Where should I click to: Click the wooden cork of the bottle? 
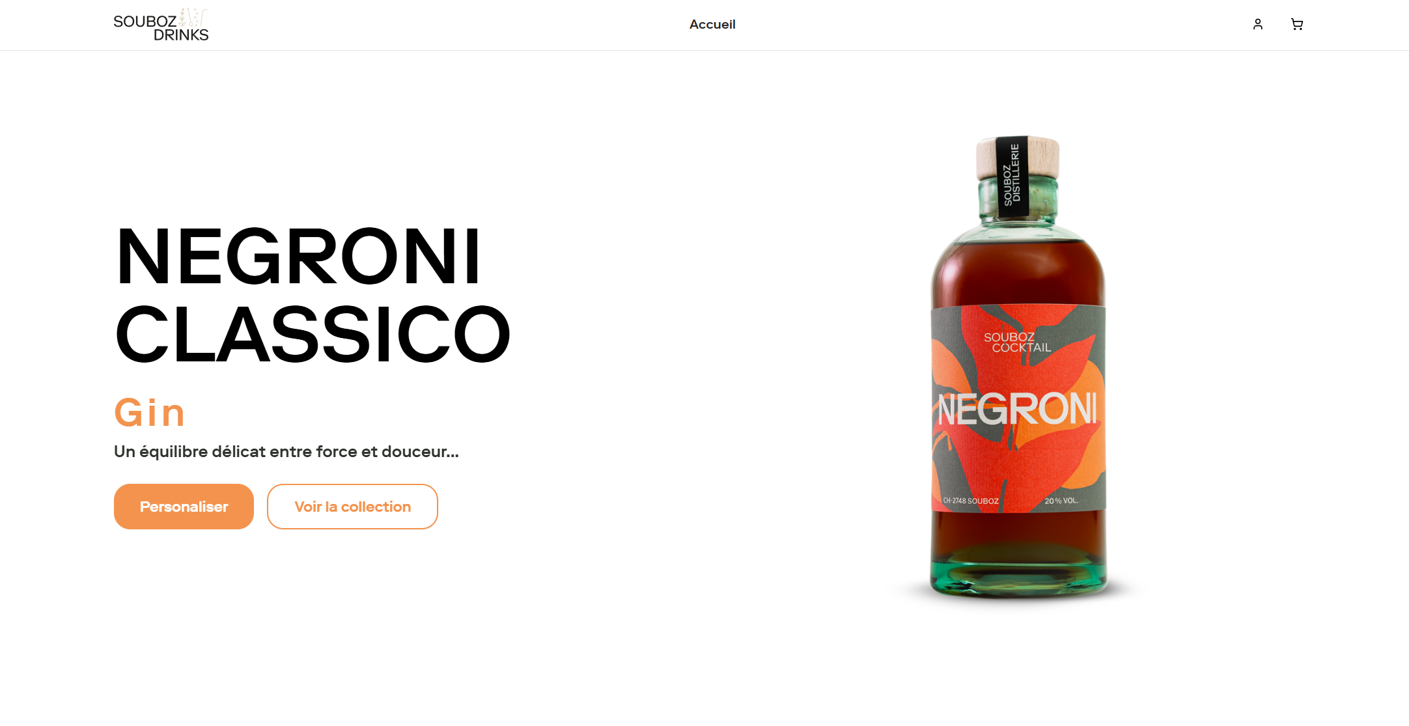(x=1018, y=157)
